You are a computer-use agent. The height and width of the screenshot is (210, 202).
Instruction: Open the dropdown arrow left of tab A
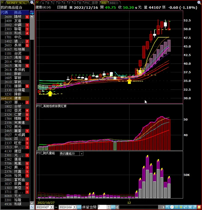point(38,2)
